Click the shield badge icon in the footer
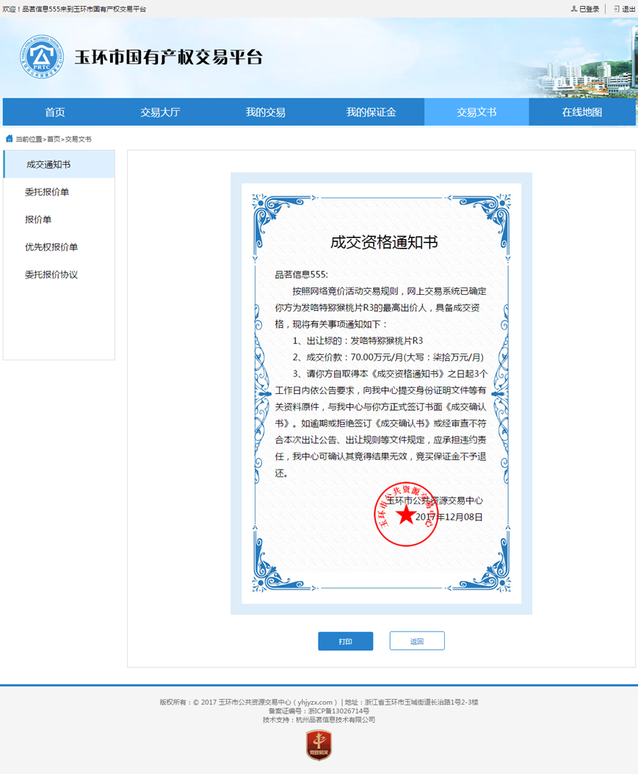Screen dimensions: 638x774 319,745
